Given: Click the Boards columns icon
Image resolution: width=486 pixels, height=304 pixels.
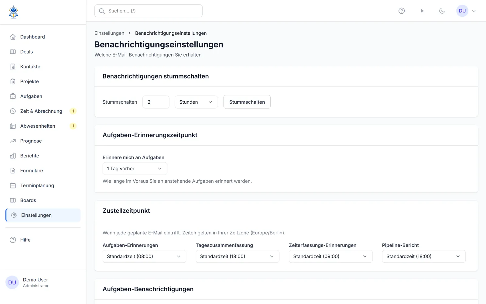Looking at the screenshot, I should point(13,200).
